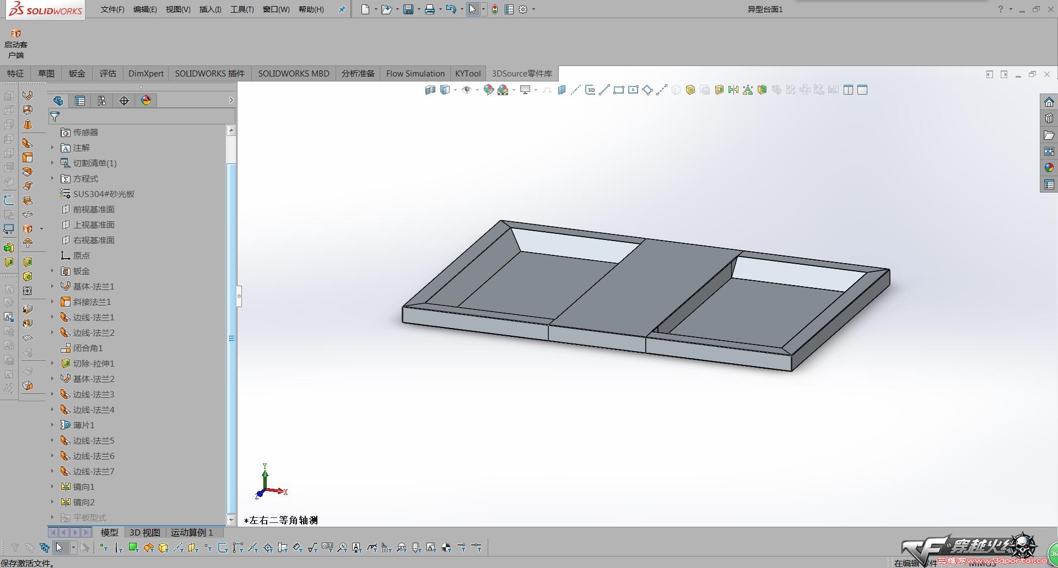
Task: Toggle the Filter Edges selection filter
Action: (118, 548)
